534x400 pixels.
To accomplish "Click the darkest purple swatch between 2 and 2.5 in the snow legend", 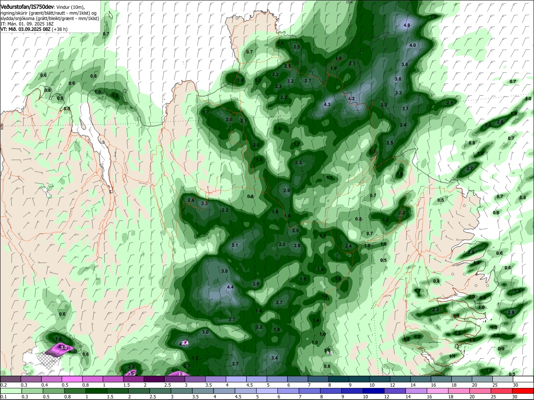I will (154, 379).
